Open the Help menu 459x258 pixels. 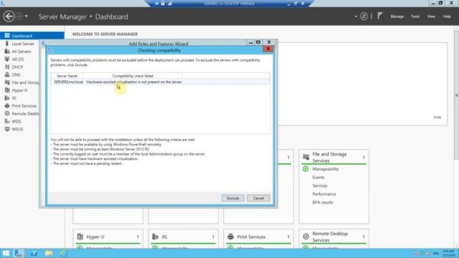coord(447,16)
